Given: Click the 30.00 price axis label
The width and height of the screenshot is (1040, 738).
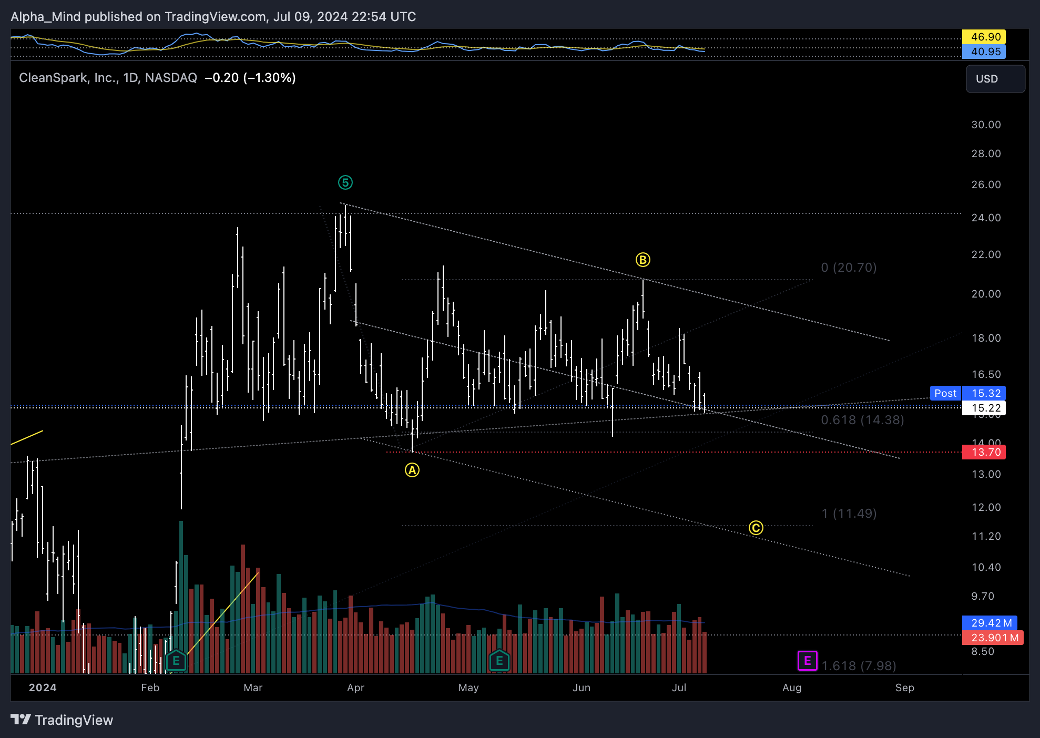Looking at the screenshot, I should pos(986,125).
